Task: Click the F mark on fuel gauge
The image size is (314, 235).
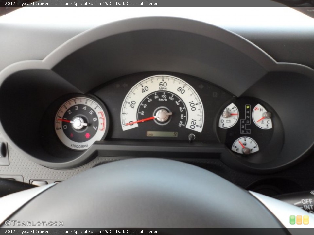Action: point(252,150)
